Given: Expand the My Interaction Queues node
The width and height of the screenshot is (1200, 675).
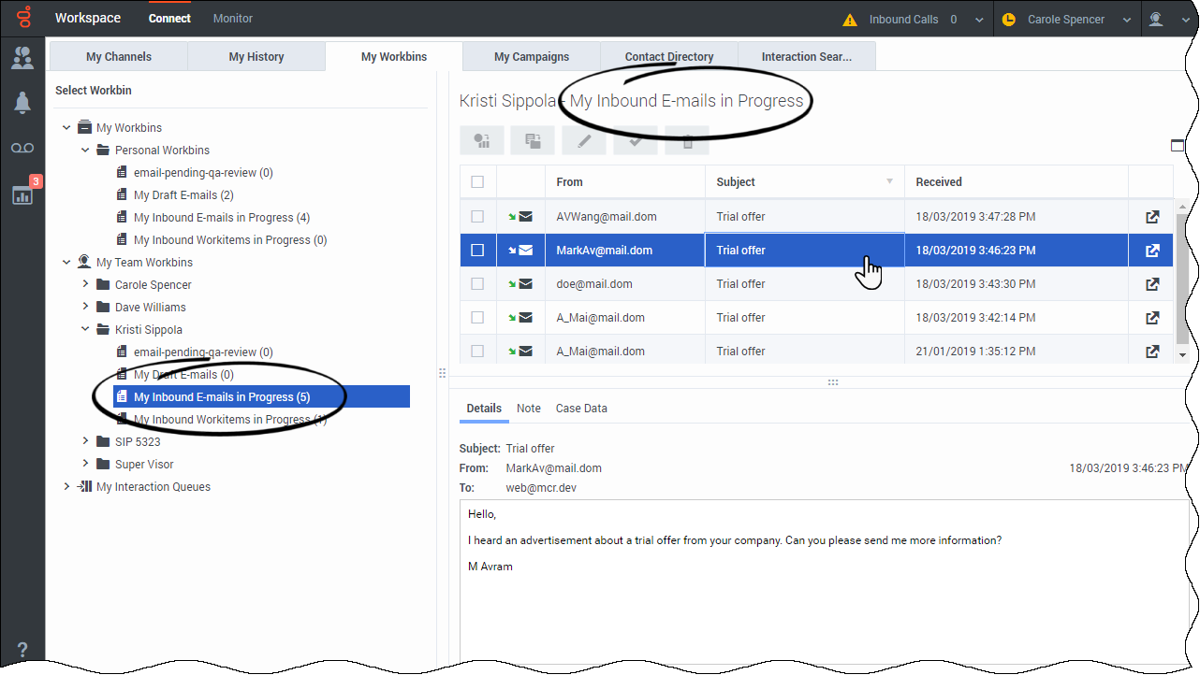Looking at the screenshot, I should click(x=66, y=487).
